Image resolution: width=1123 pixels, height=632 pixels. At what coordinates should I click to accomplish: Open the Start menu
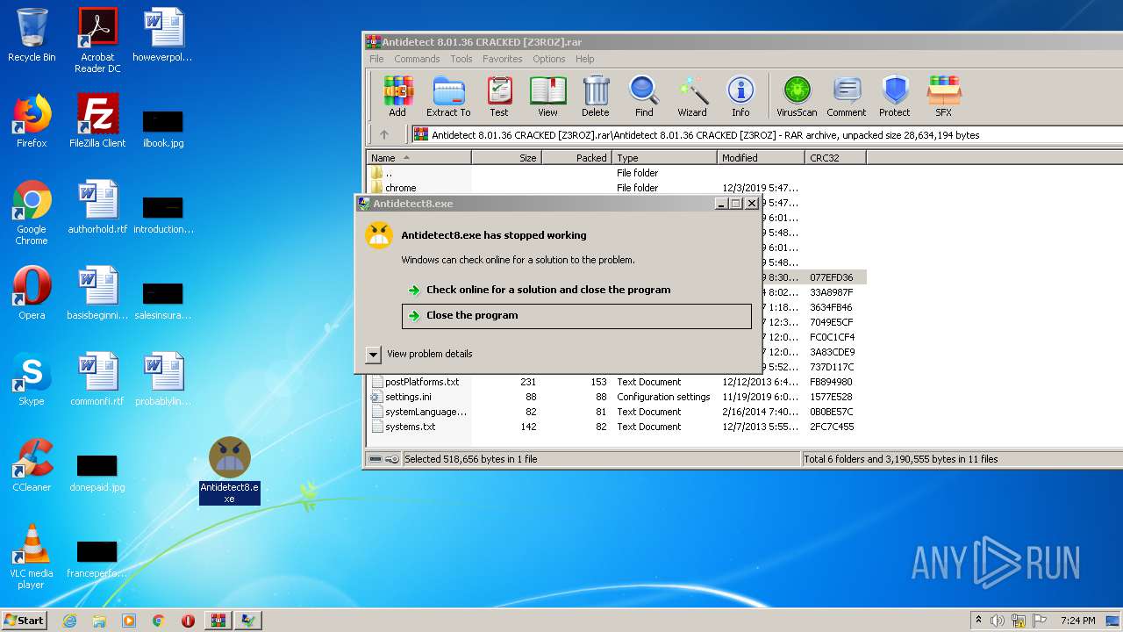(25, 621)
